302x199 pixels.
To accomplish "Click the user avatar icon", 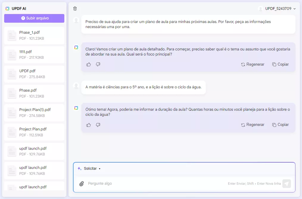I will point(261,8).
